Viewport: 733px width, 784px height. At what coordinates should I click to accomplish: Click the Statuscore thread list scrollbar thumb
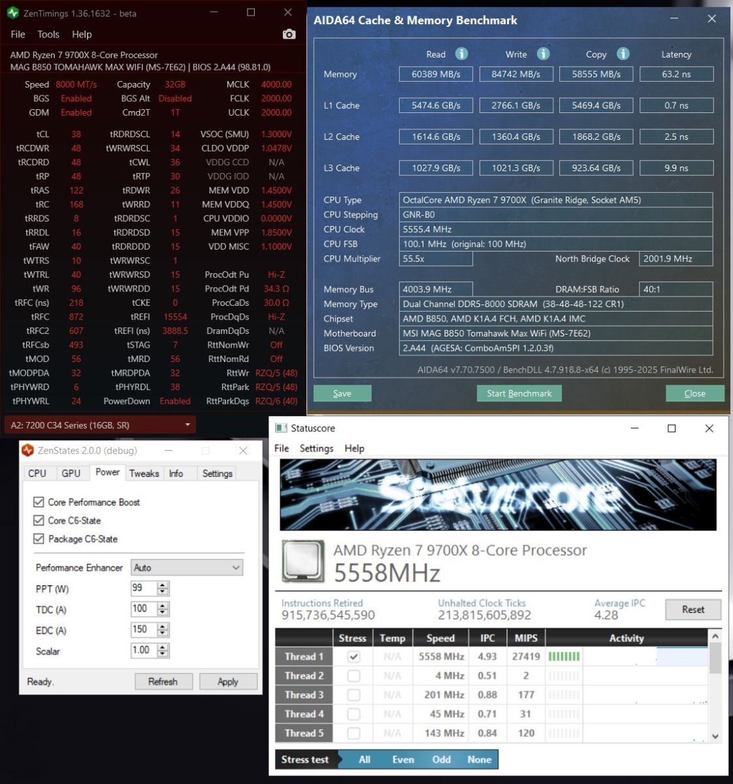[715, 658]
